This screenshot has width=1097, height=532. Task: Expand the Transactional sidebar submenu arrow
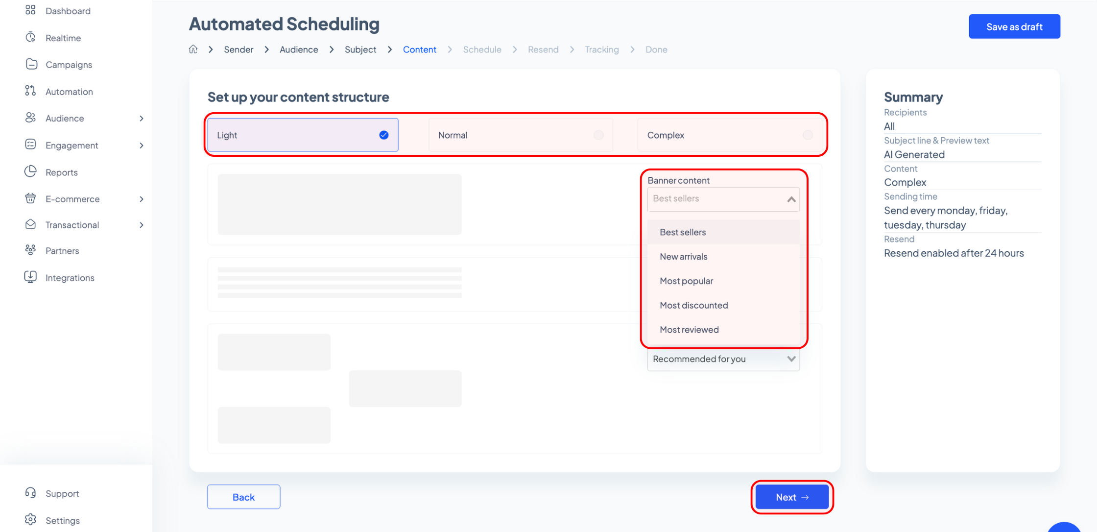coord(142,225)
